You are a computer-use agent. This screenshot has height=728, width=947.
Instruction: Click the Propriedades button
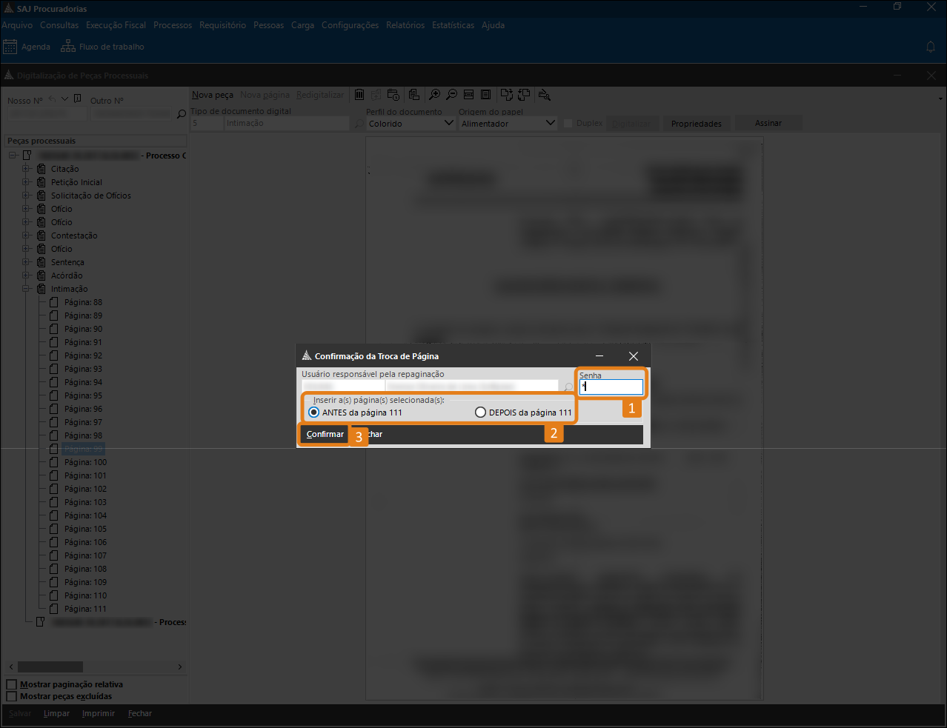click(x=696, y=124)
